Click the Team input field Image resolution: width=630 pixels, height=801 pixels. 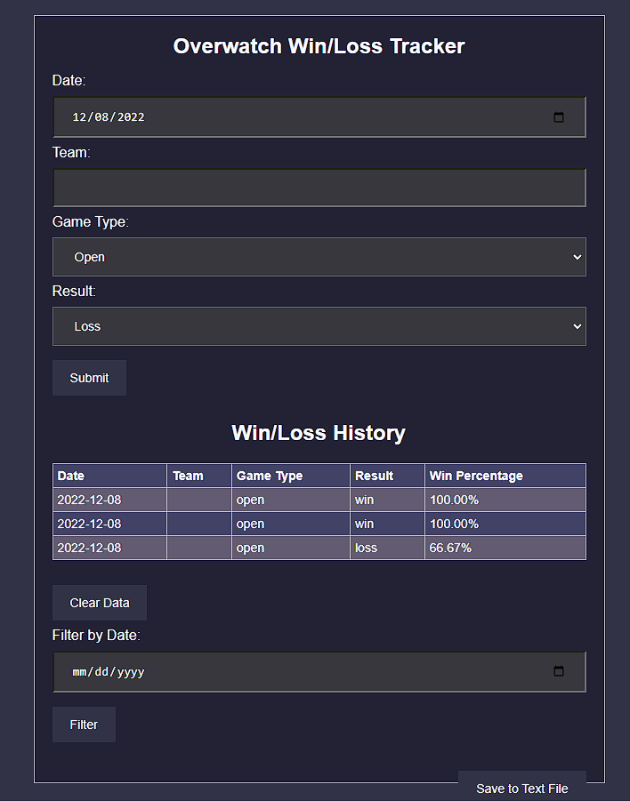click(319, 188)
